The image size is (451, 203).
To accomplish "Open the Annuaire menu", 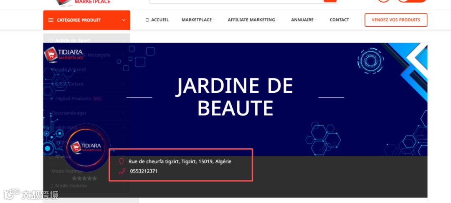I will [x=302, y=20].
